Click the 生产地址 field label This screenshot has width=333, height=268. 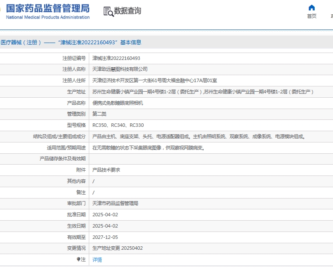[76, 92]
